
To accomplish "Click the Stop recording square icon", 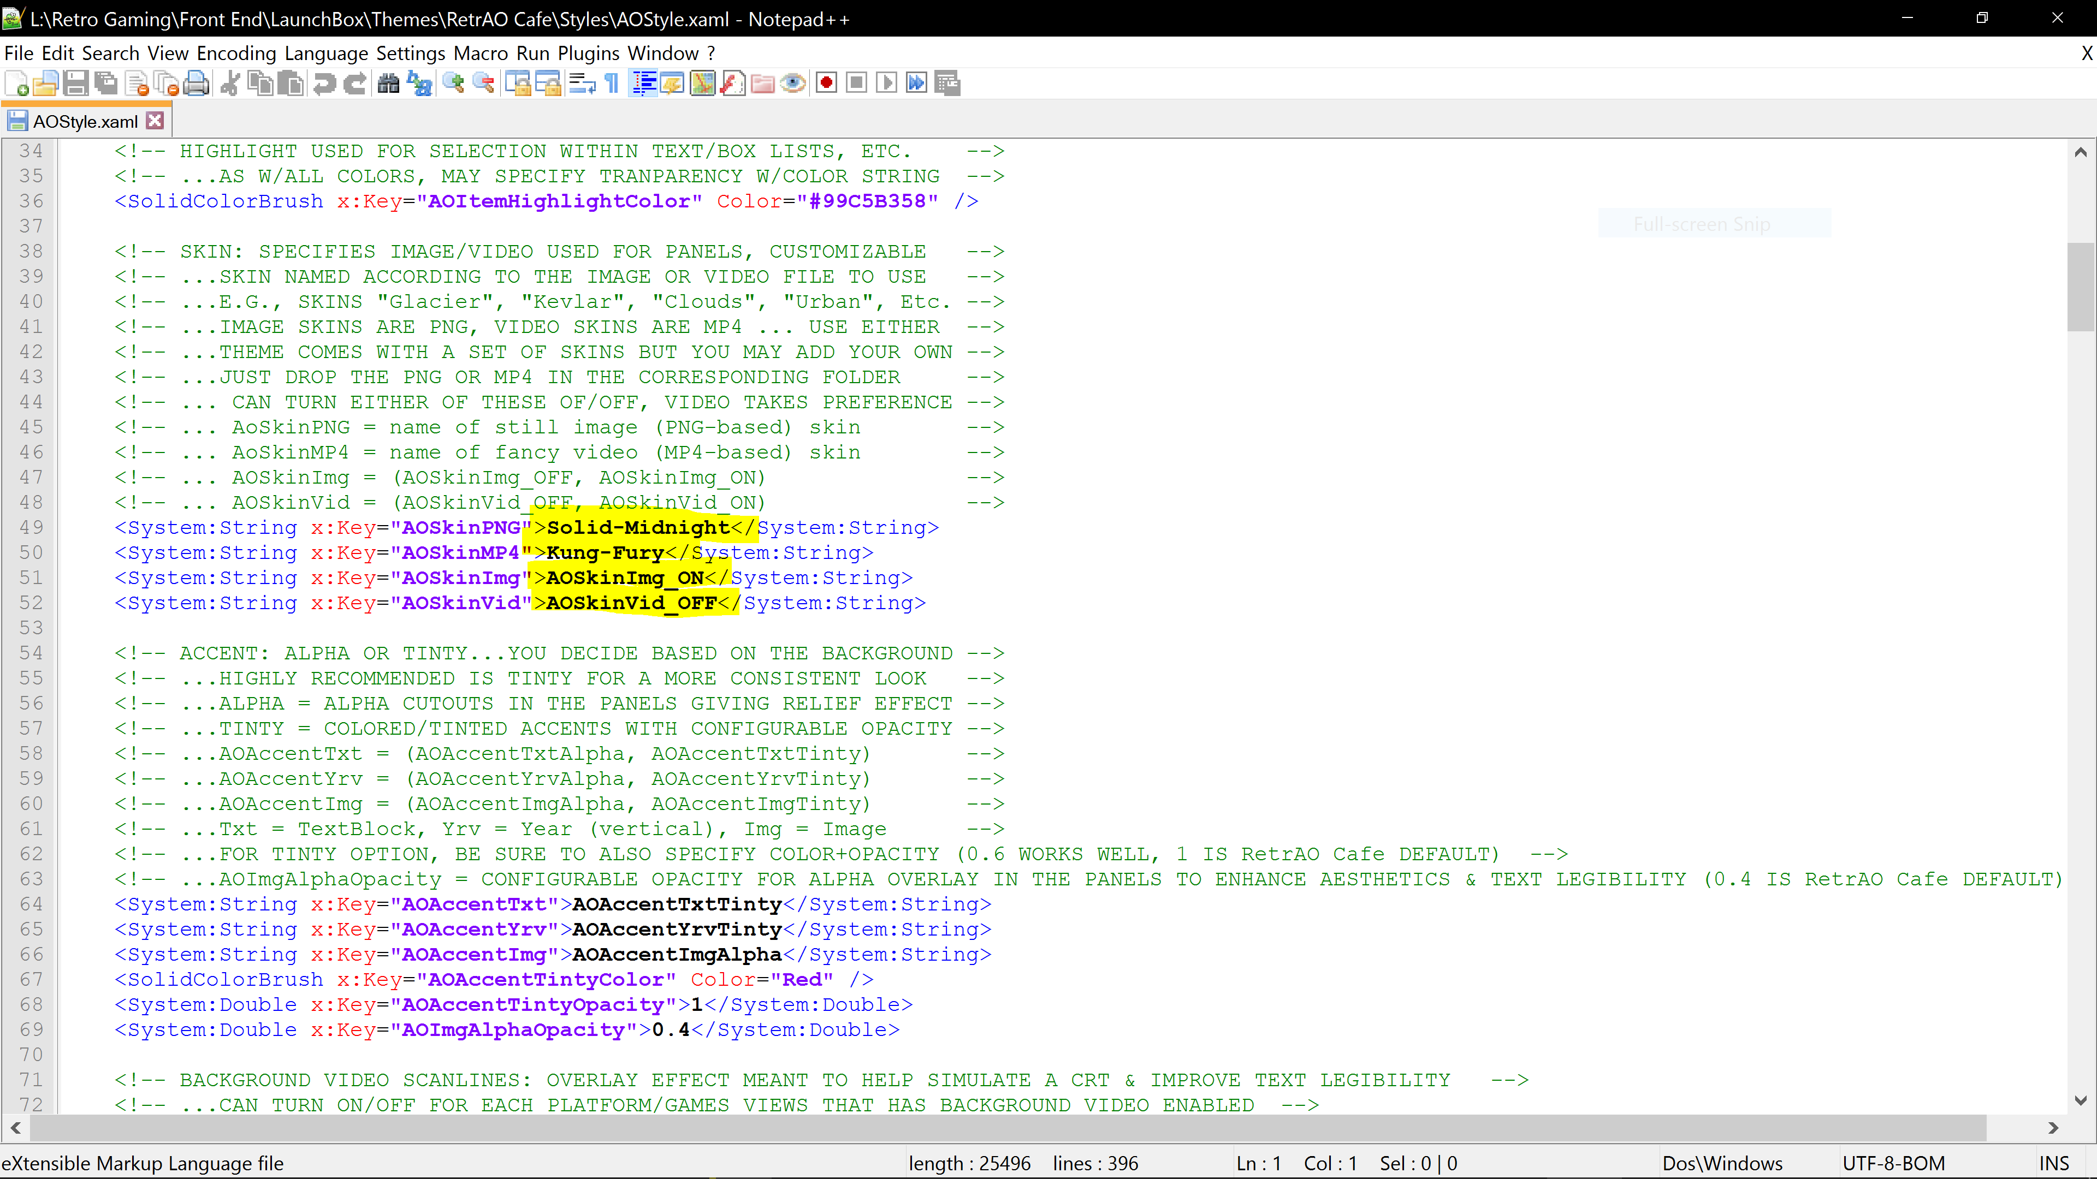I will (856, 83).
